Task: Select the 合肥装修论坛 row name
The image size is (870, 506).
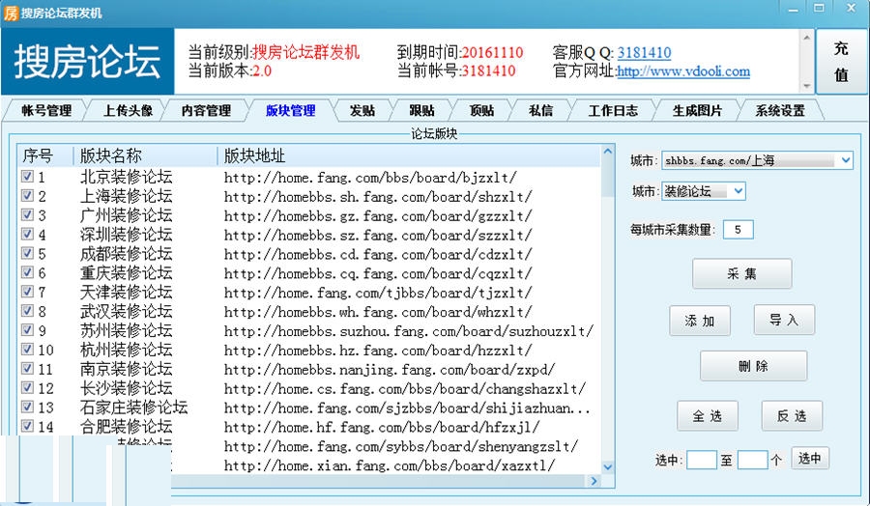Action: [127, 427]
